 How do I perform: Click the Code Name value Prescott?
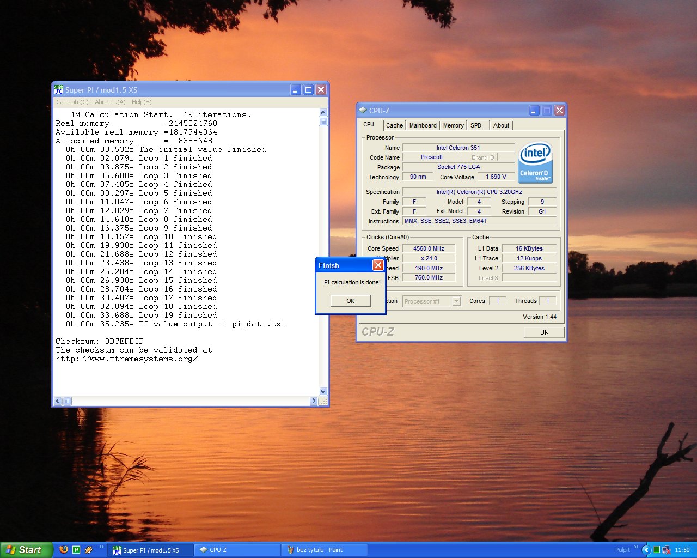pos(431,157)
